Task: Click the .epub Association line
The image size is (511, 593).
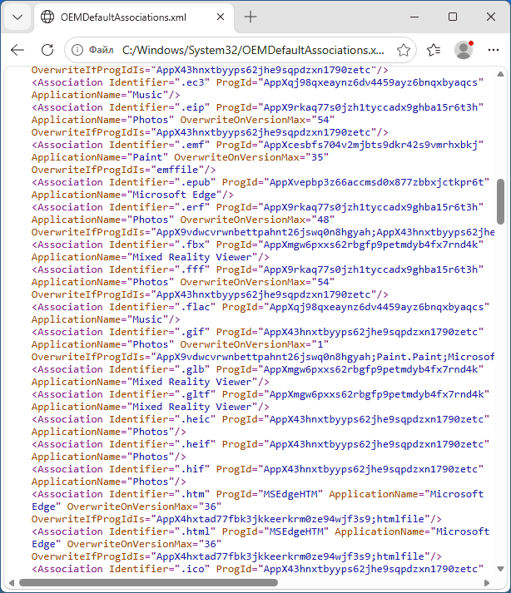Action: [x=260, y=182]
